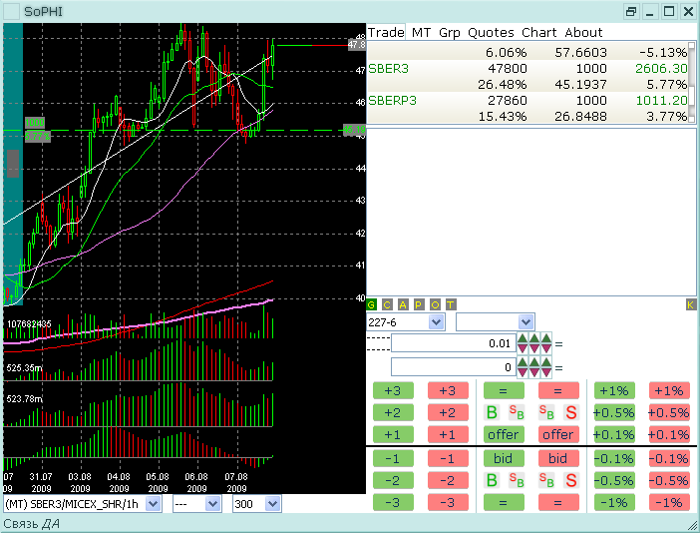This screenshot has height=533, width=700.
Task: Click the red -1% button
Action: (669, 503)
